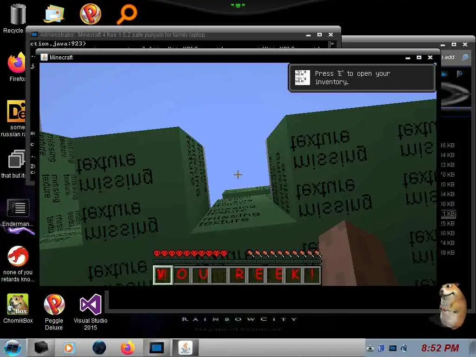Open the Windows Start orb

coord(13,348)
